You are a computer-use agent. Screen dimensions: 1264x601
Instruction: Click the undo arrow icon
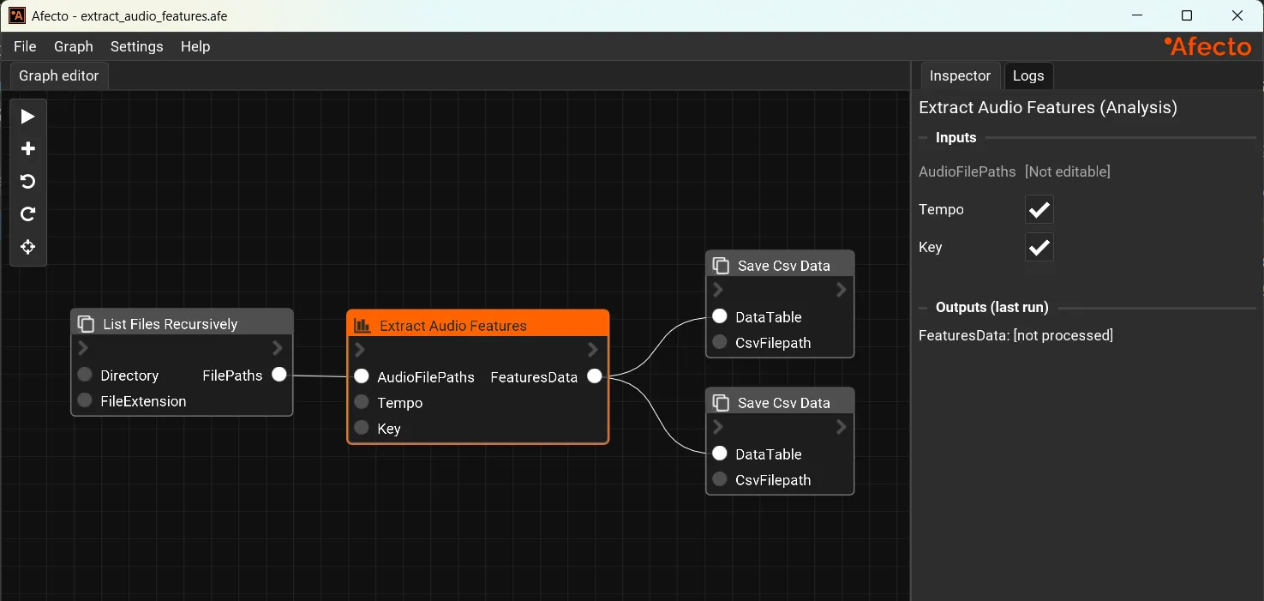coord(27,182)
